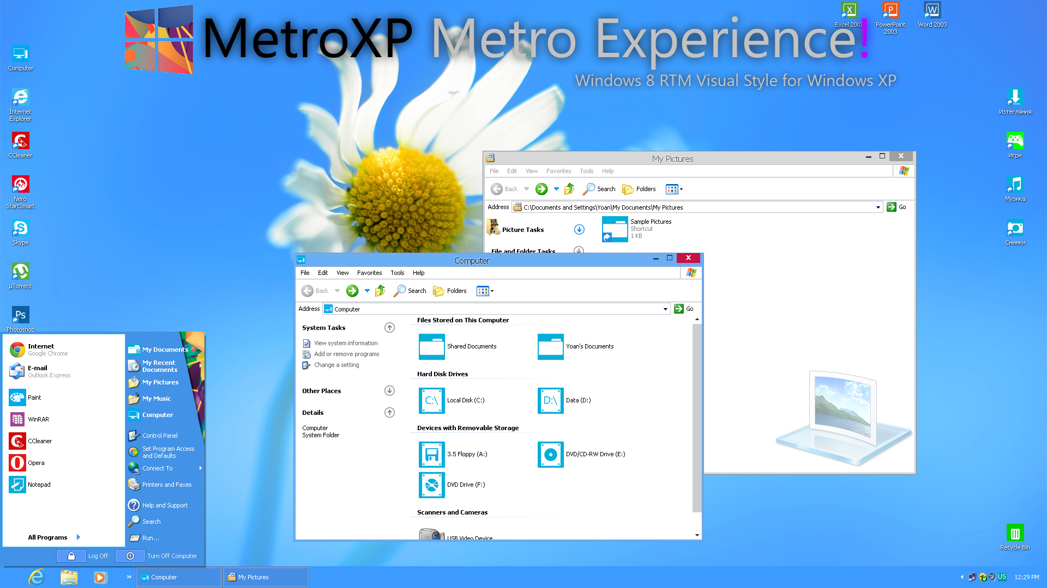Screen dimensions: 1047x588
Task: Click Address field in Computer window
Action: [x=496, y=309]
